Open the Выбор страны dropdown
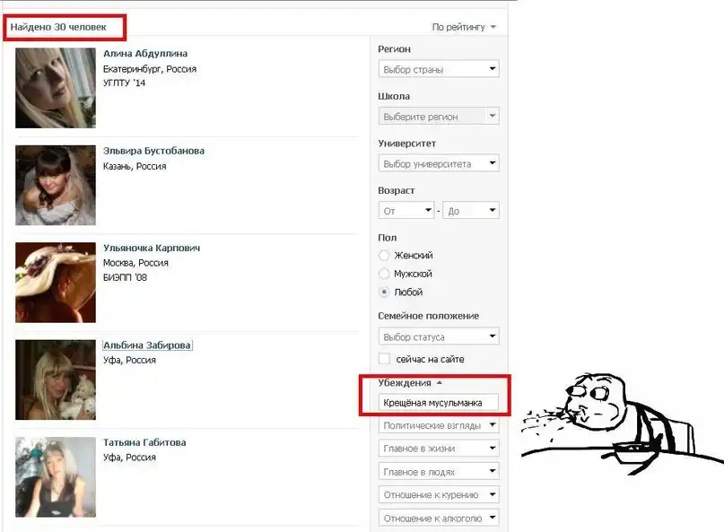 point(439,69)
